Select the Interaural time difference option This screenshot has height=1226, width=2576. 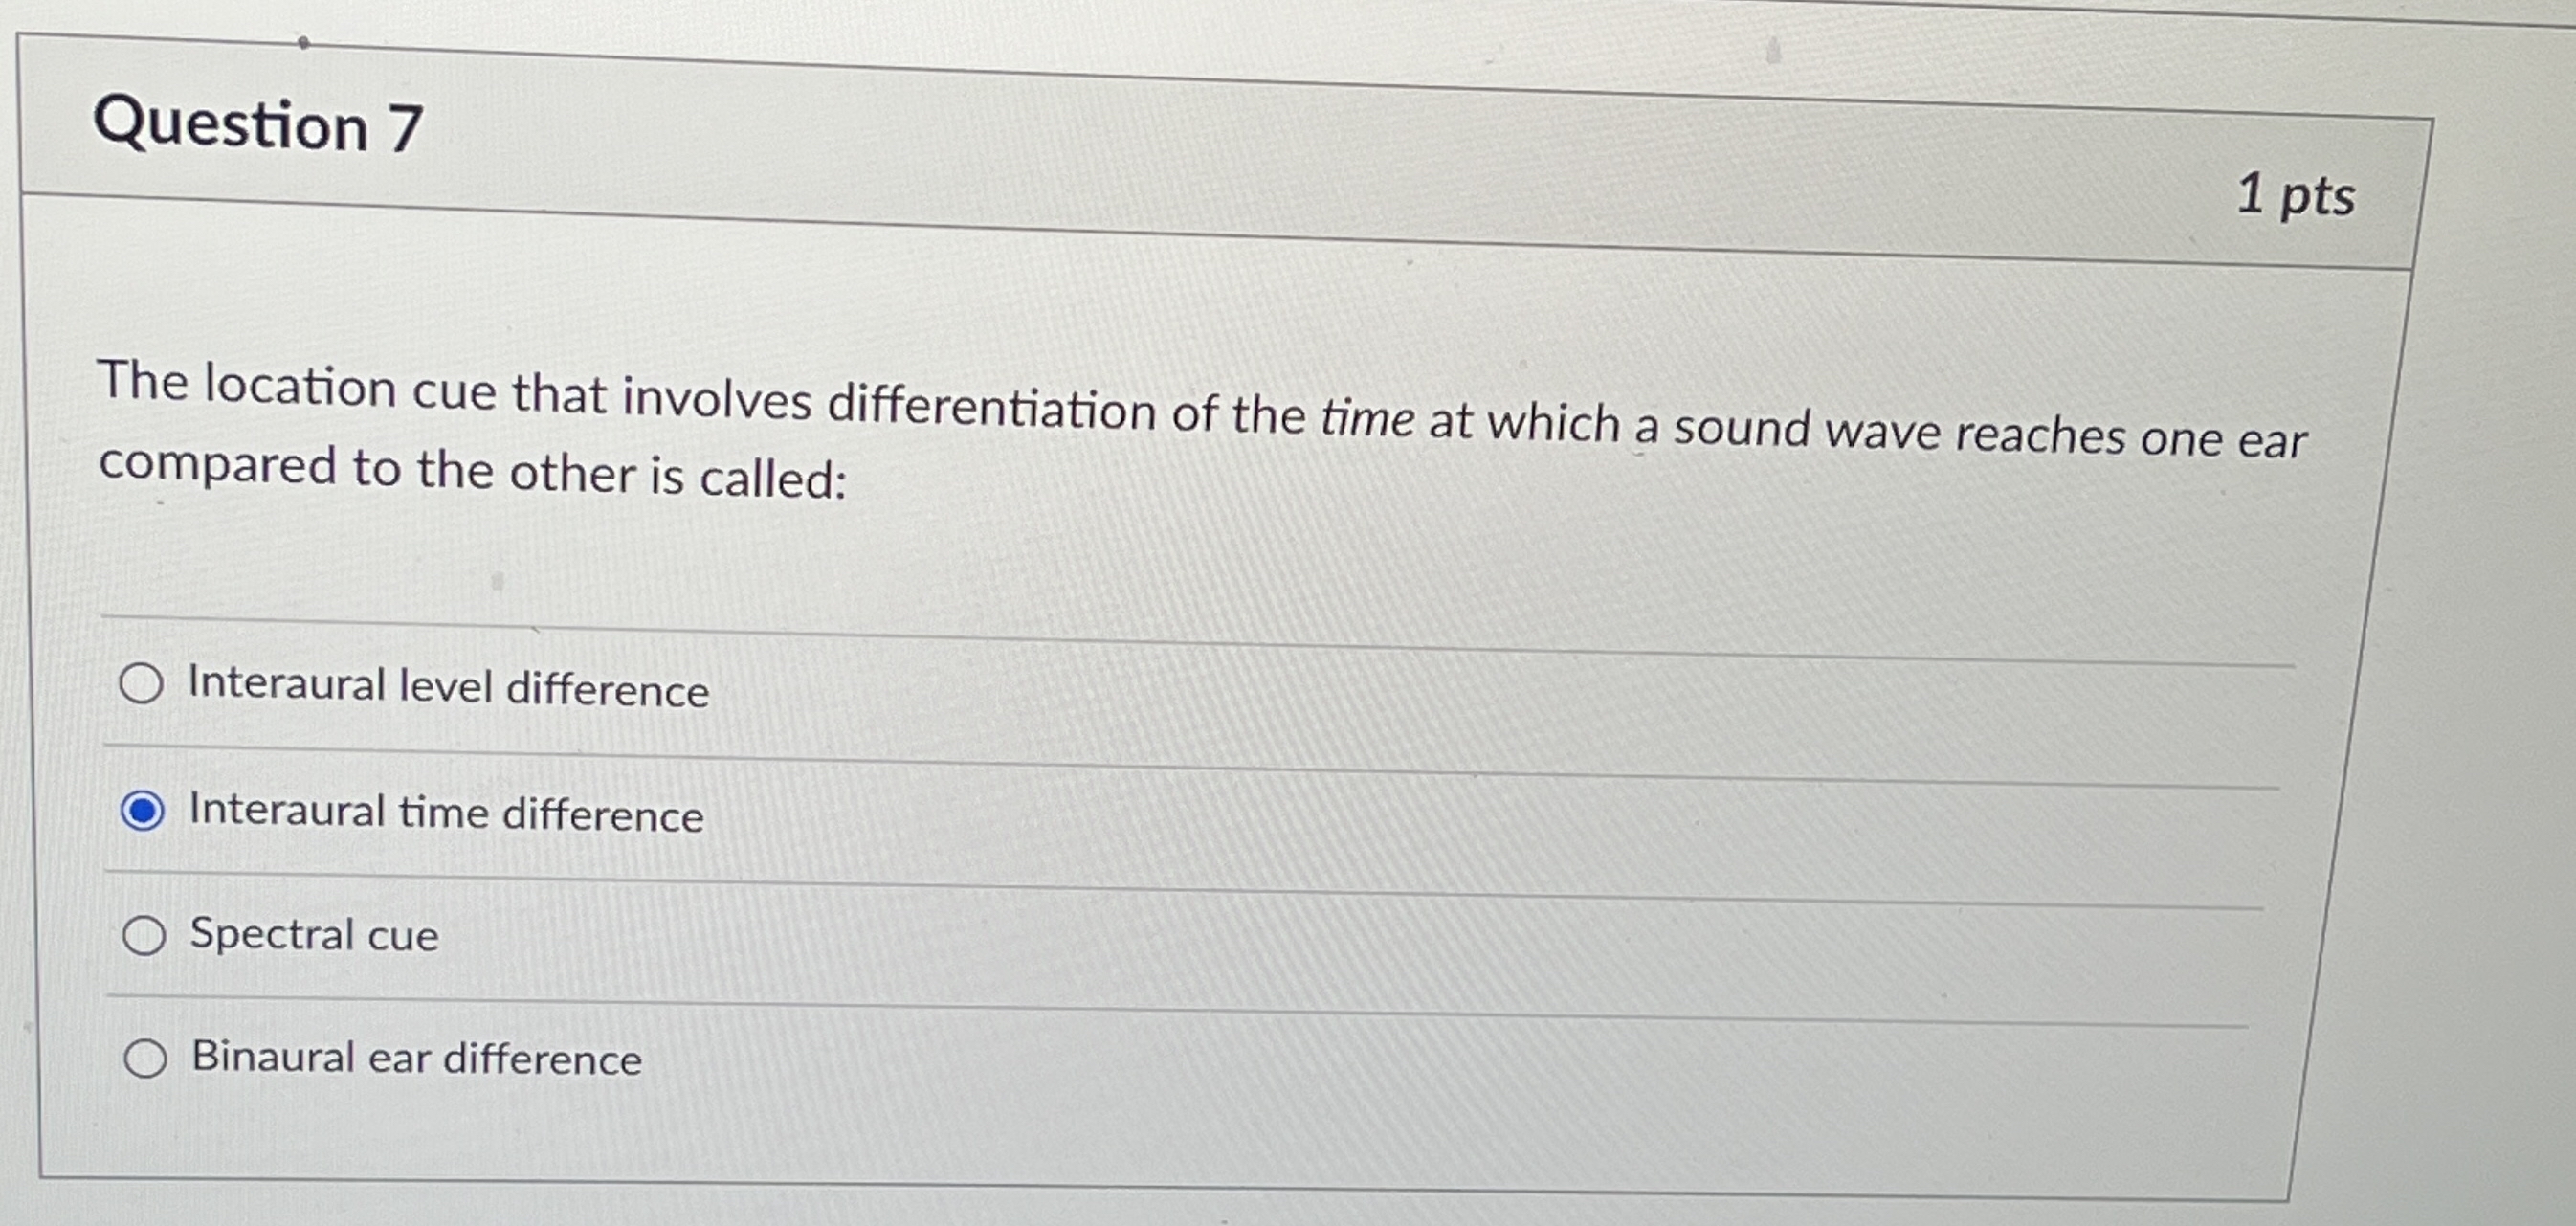pyautogui.click(x=144, y=812)
